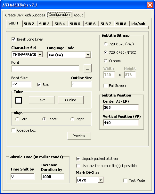The width and height of the screenshot is (155, 194).
Task: Open the idx/sub tab
Action: [x=138, y=24]
